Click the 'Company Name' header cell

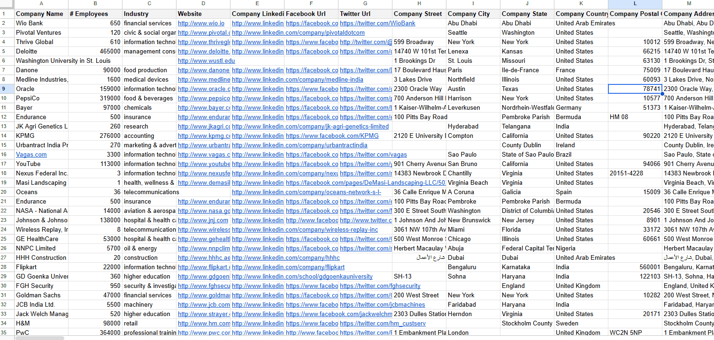[41, 14]
